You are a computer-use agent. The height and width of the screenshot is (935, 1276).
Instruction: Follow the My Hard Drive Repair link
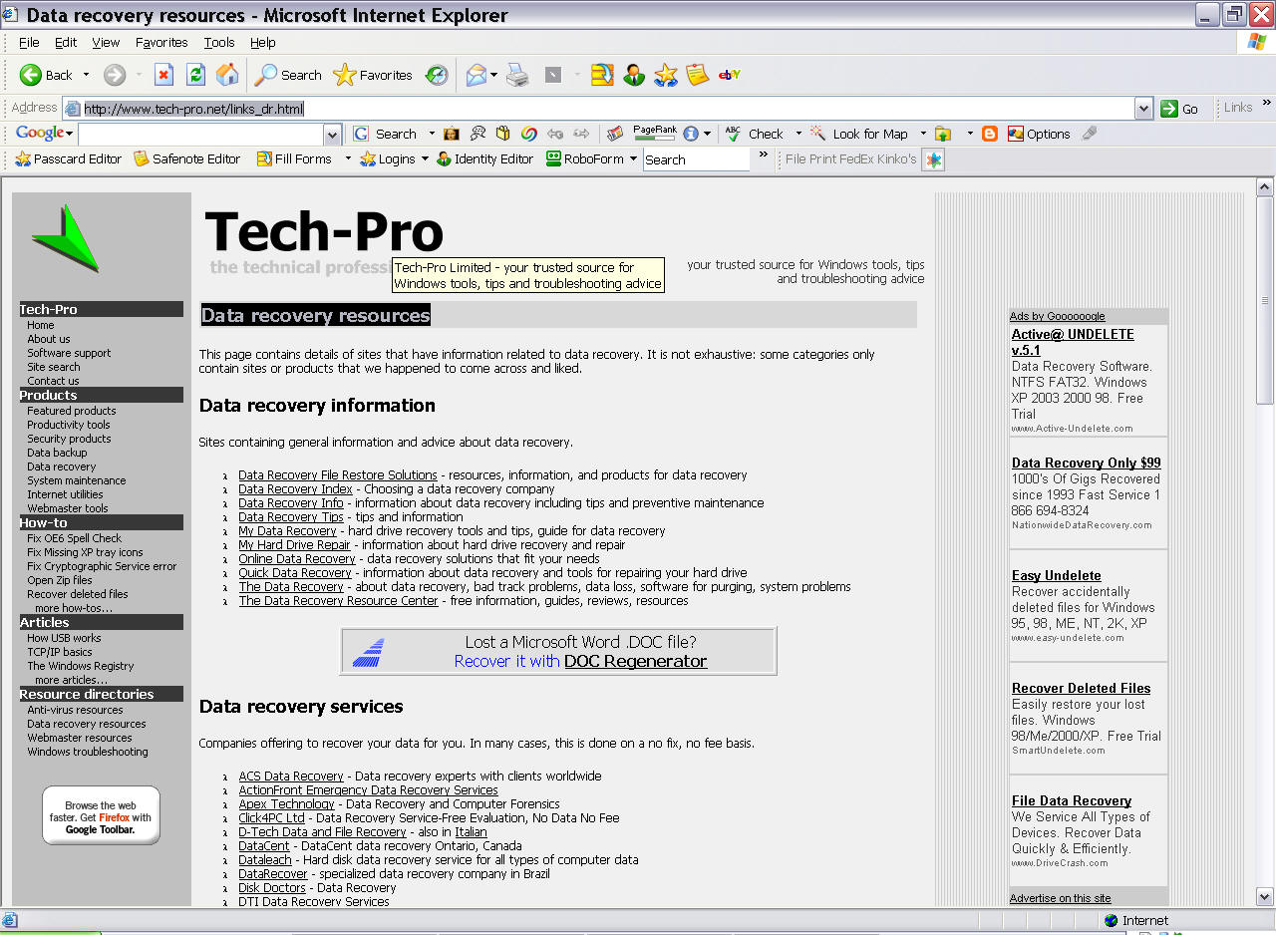295,544
